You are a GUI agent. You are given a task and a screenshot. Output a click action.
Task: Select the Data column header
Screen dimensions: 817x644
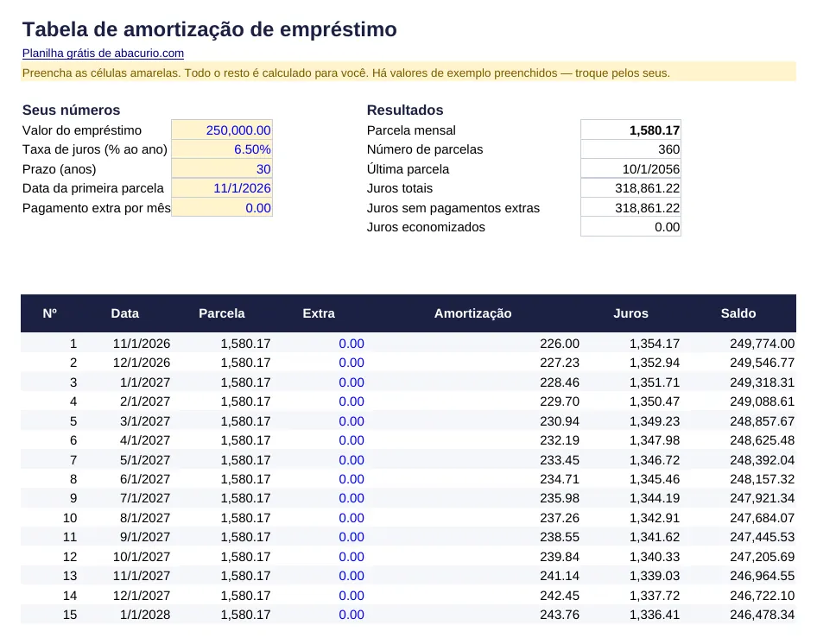coord(125,313)
